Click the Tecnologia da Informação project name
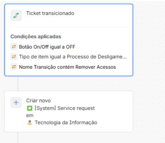Screen dimensions: 165x143 click(x=66, y=123)
